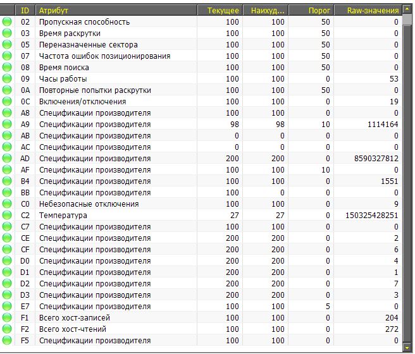Select the Включения/отключения attribute
415x354 pixels.
(x=82, y=102)
